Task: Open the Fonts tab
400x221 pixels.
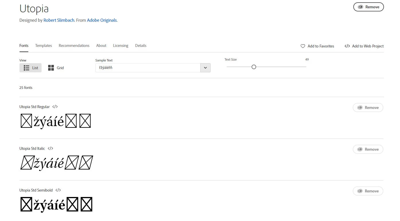Action: tap(24, 46)
